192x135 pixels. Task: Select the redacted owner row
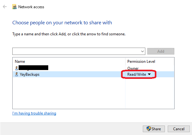click(93, 68)
